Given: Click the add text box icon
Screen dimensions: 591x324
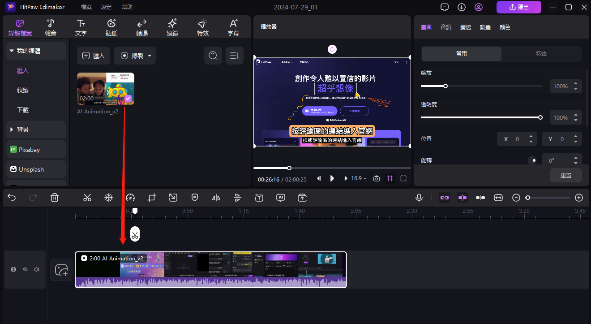Looking at the screenshot, I should [x=259, y=198].
